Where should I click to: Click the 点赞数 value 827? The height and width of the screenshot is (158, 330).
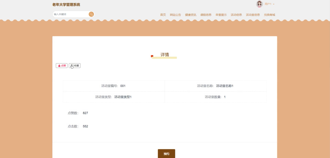pyautogui.click(x=86, y=113)
